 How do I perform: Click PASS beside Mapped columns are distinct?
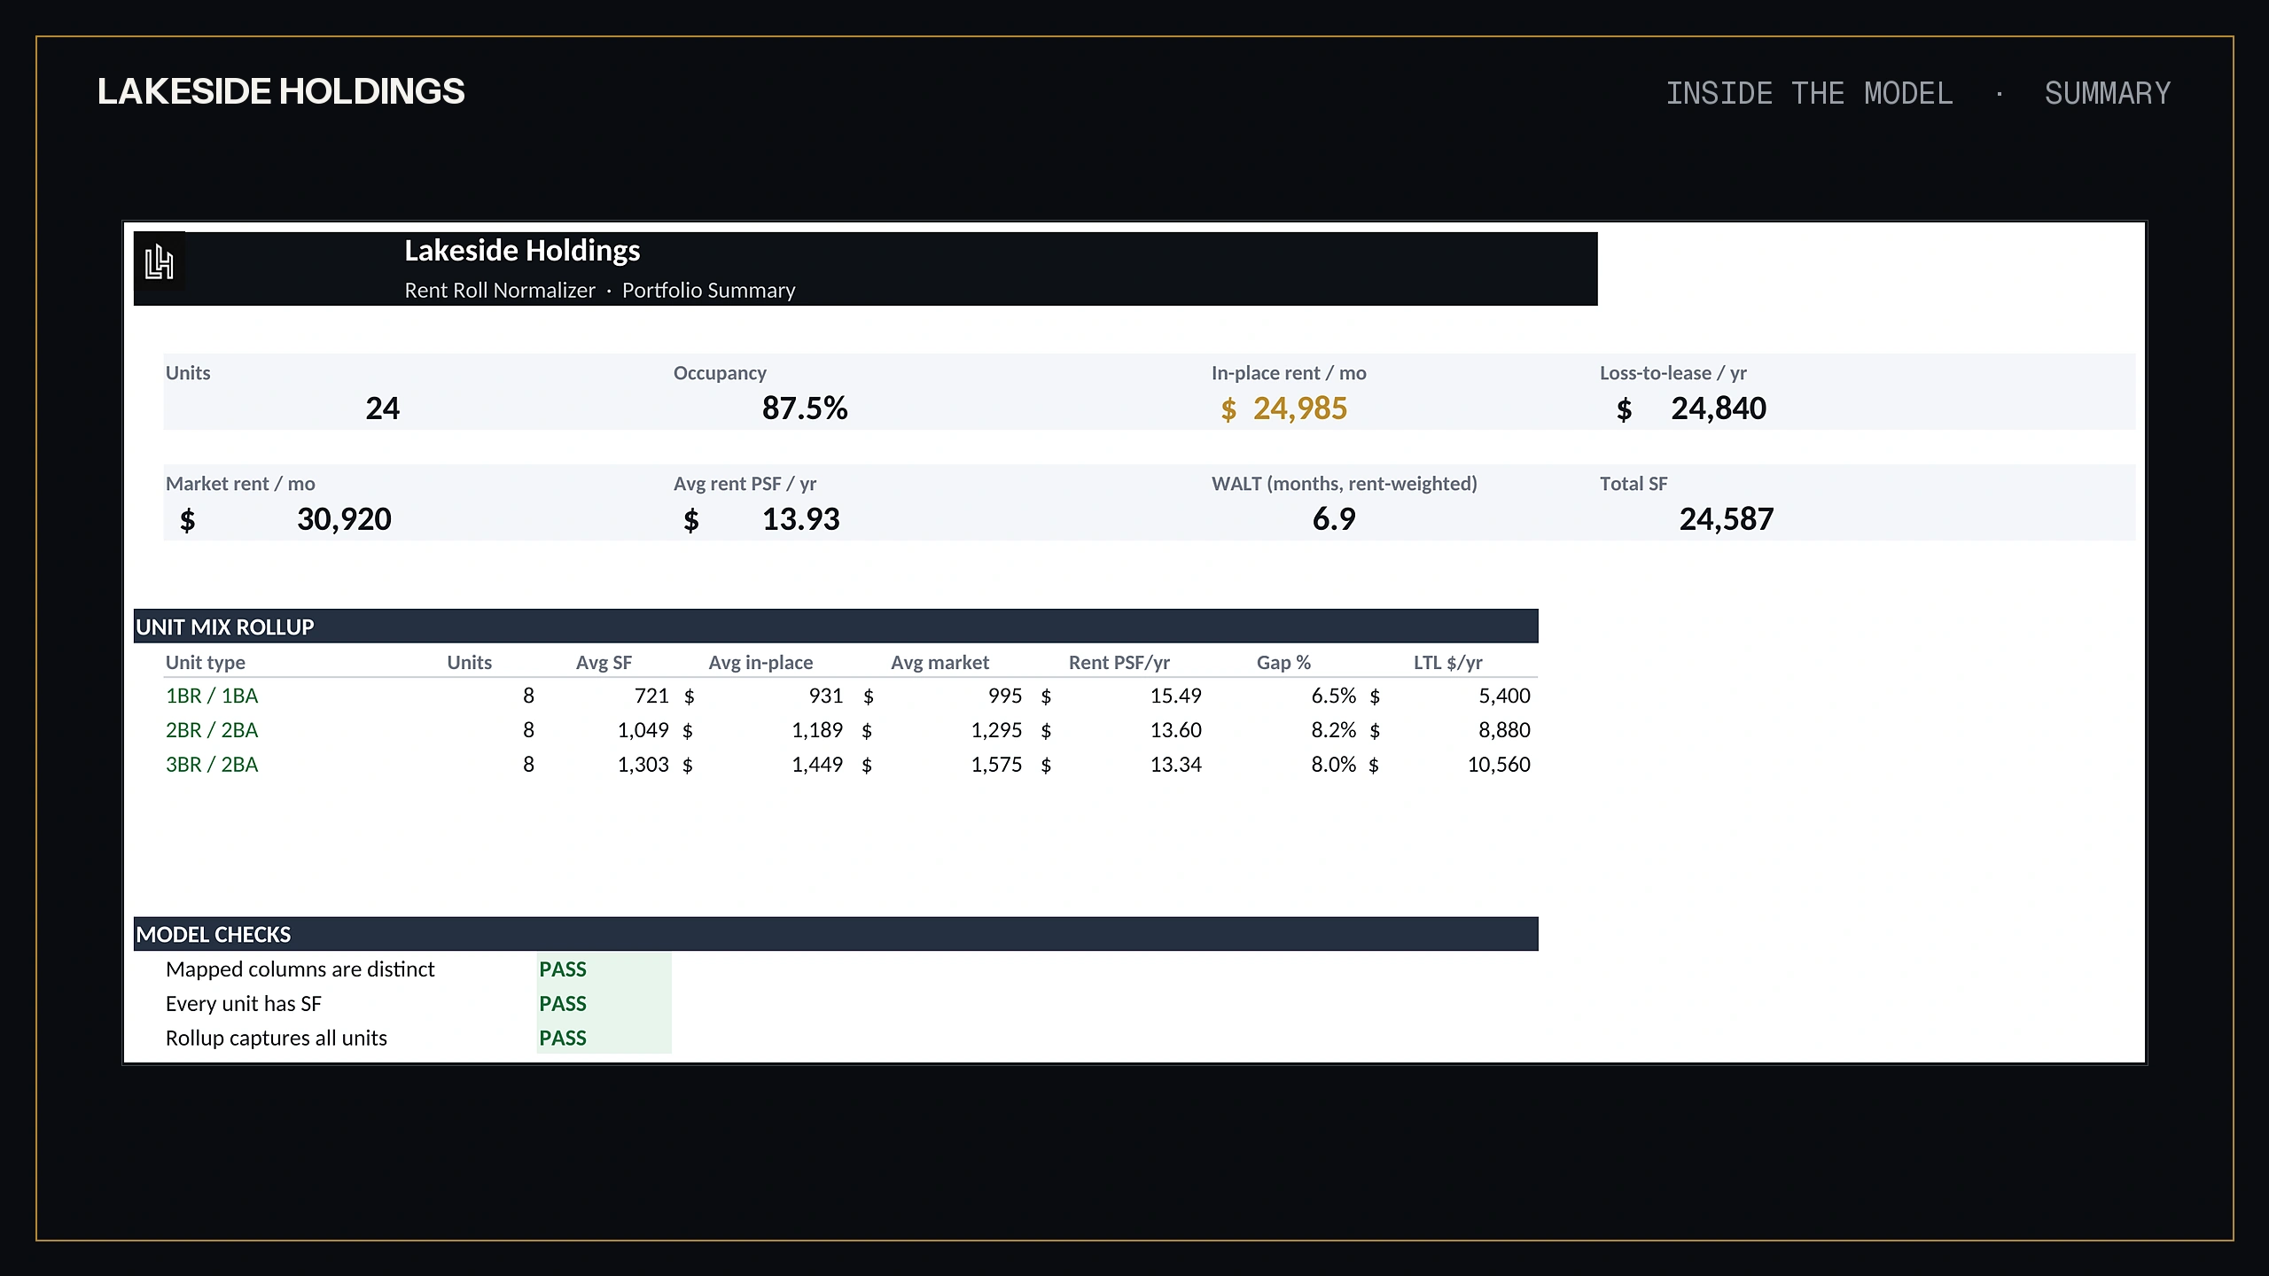point(563,969)
